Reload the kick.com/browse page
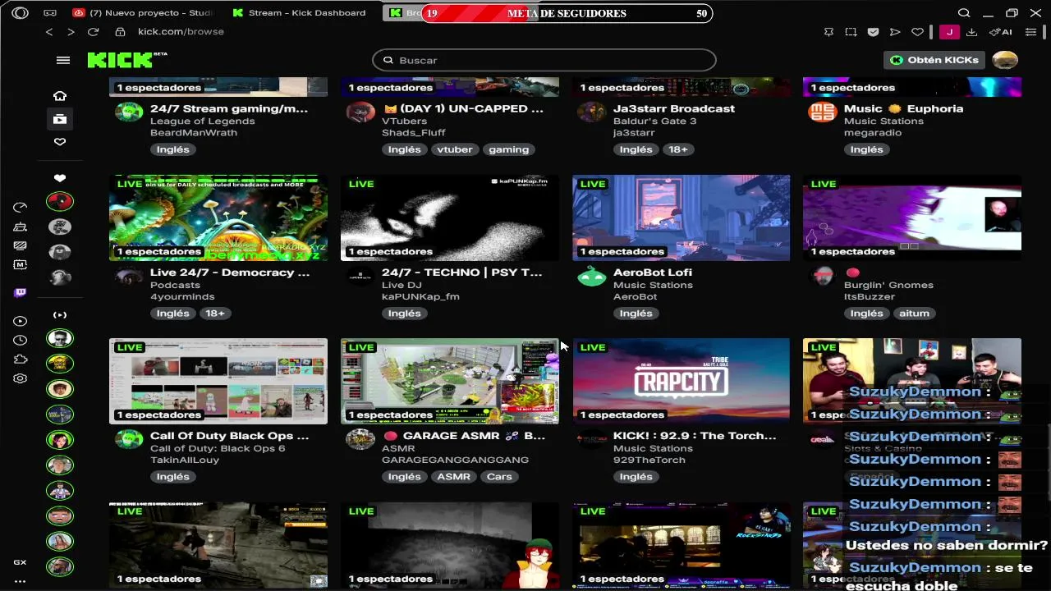Screen dimensions: 1051x591 tap(93, 32)
